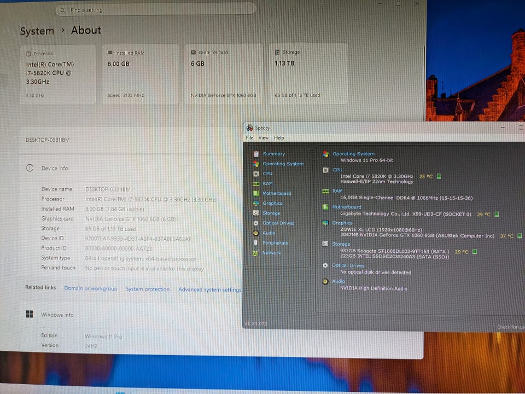
Task: Open System protection link
Action: pos(148,289)
